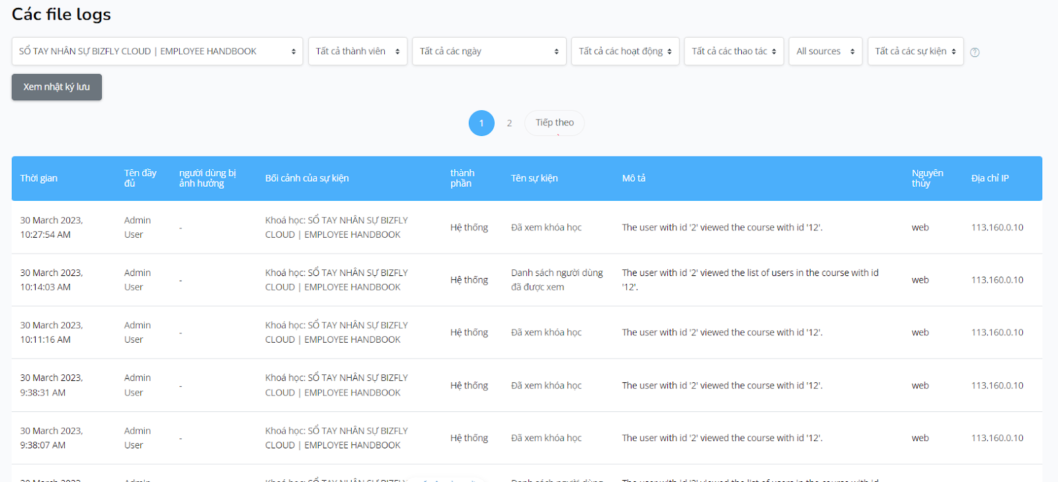Click the 'Tên đầy đủ' column header

coord(140,178)
